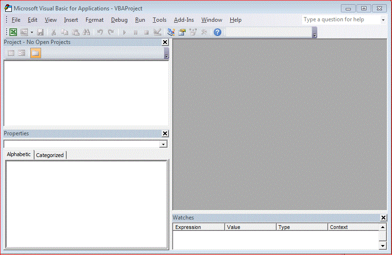392x255 pixels.
Task: Open the View menu
Action: click(51, 20)
